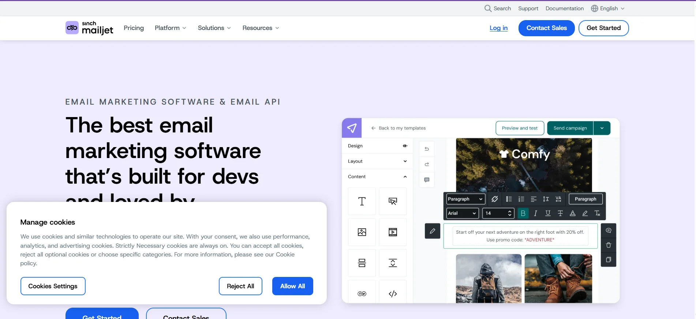Adjust the font size 14 stepper
Image resolution: width=696 pixels, height=319 pixels.
(x=510, y=213)
